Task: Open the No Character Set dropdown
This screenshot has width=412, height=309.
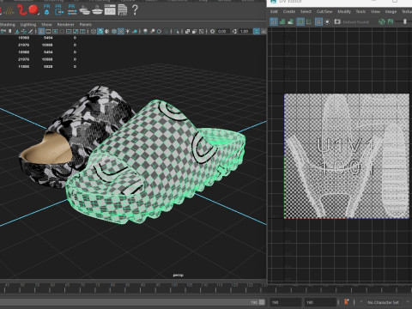Action: (x=384, y=302)
